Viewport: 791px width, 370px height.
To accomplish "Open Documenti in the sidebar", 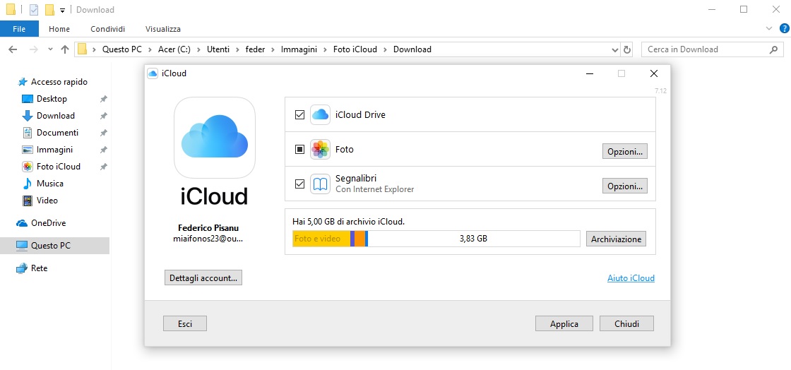I will (x=57, y=133).
